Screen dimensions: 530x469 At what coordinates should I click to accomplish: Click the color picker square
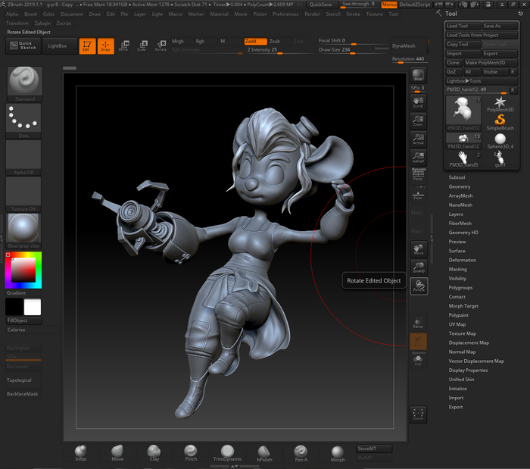click(24, 269)
